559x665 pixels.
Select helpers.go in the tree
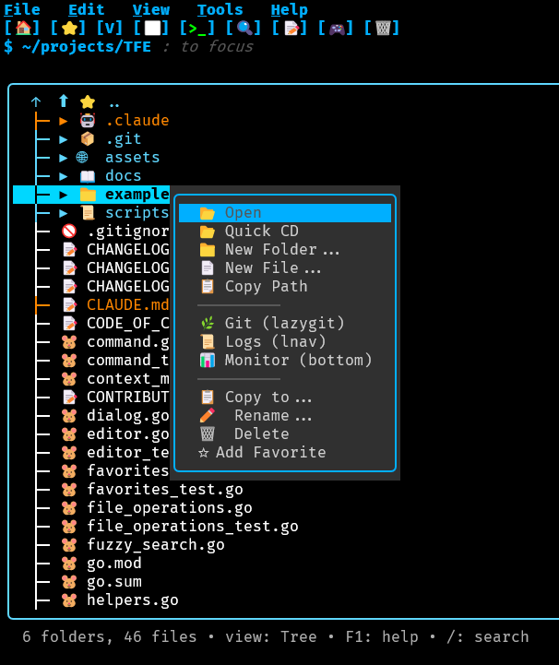point(133,600)
